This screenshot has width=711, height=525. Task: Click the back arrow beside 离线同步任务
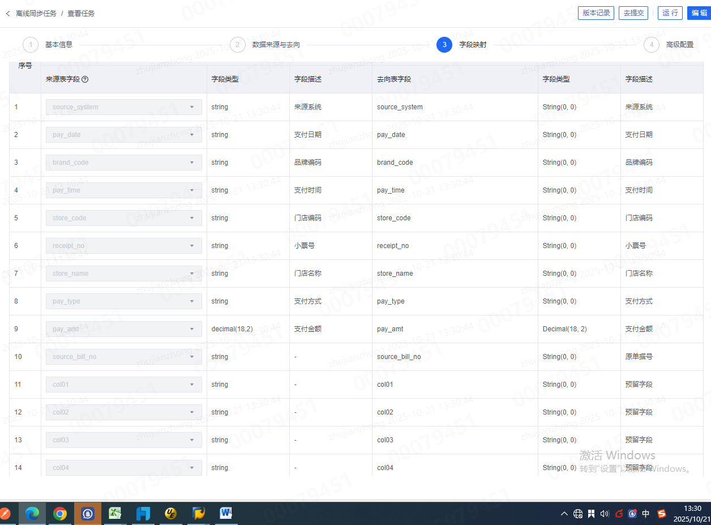tap(8, 13)
